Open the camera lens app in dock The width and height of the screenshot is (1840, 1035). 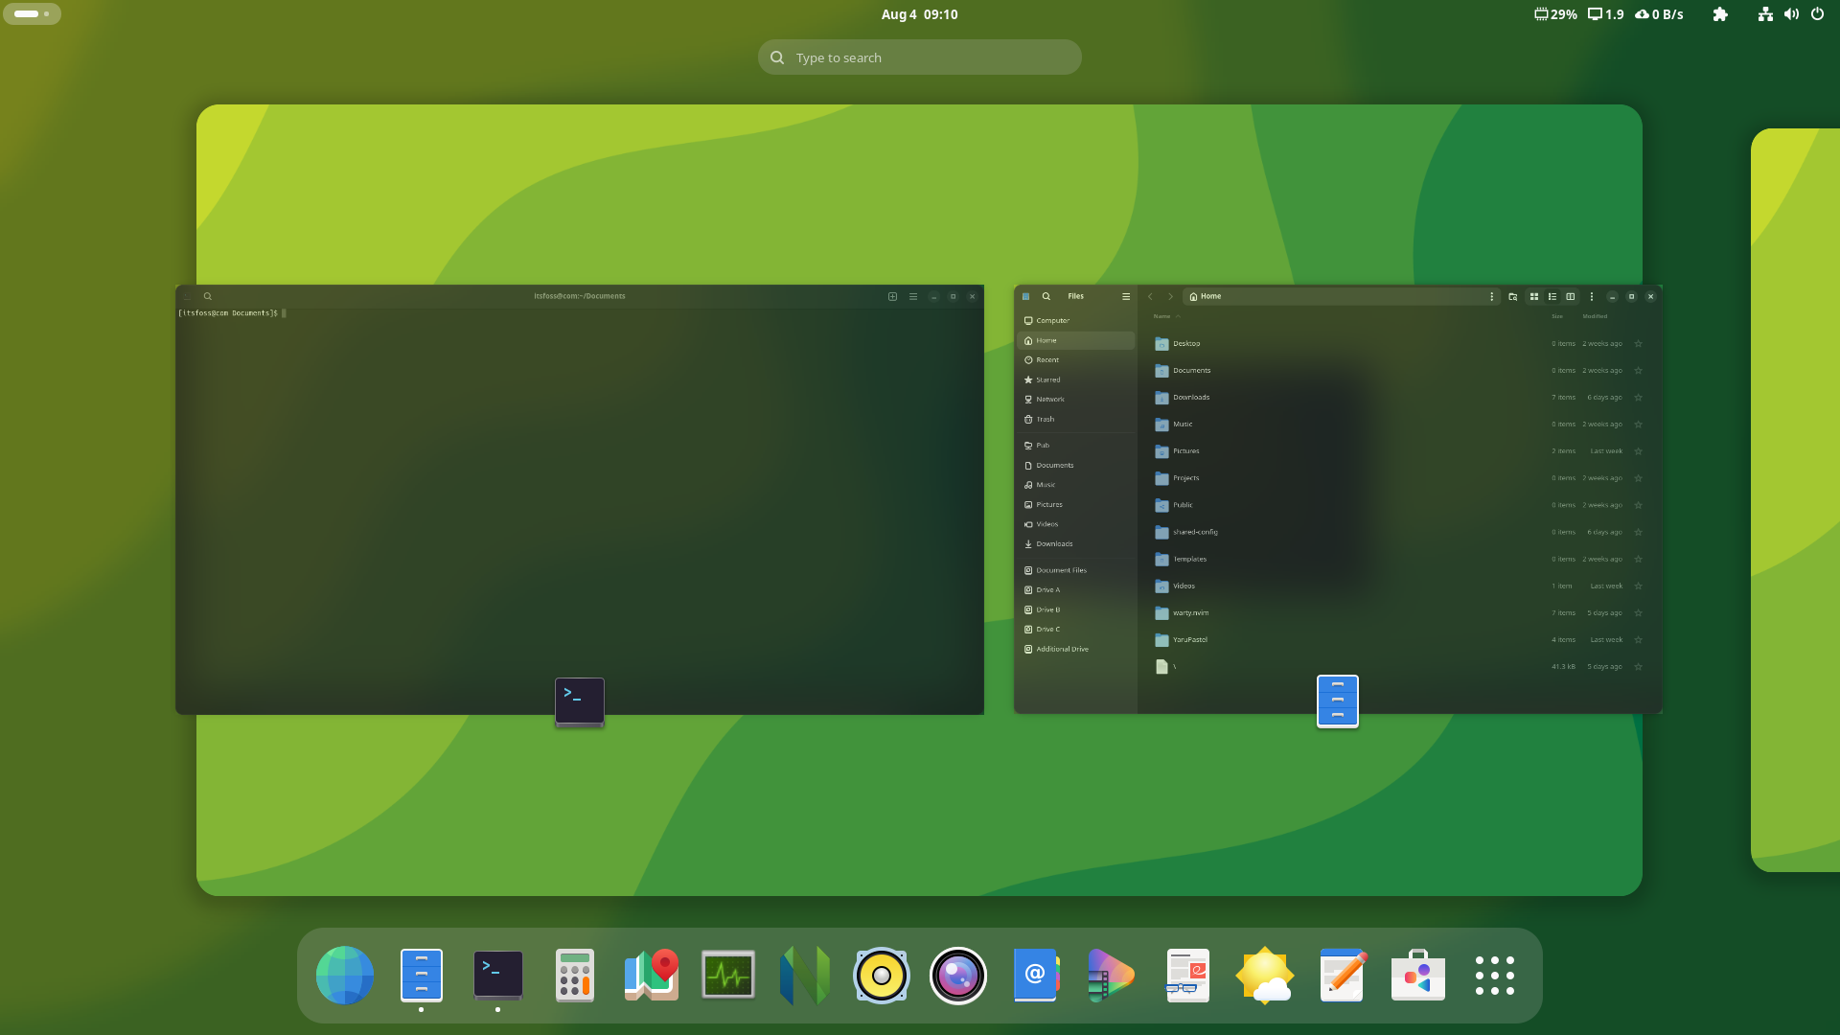958,976
